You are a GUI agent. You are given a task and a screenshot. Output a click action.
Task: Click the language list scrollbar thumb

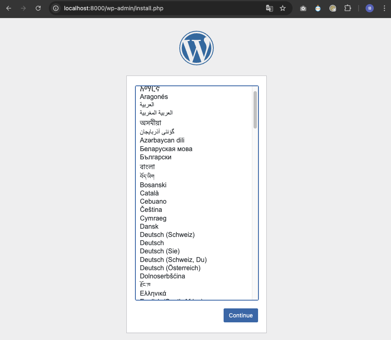[x=255, y=110]
